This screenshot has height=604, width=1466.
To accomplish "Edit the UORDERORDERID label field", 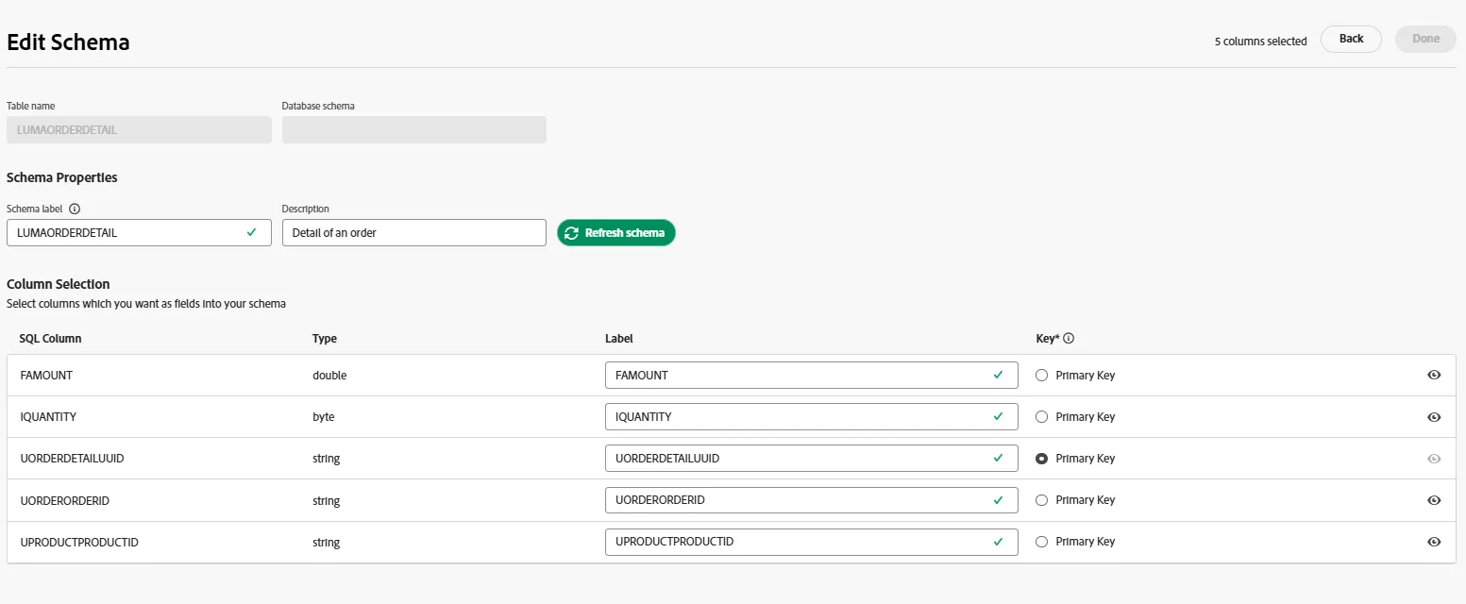I will click(x=812, y=500).
